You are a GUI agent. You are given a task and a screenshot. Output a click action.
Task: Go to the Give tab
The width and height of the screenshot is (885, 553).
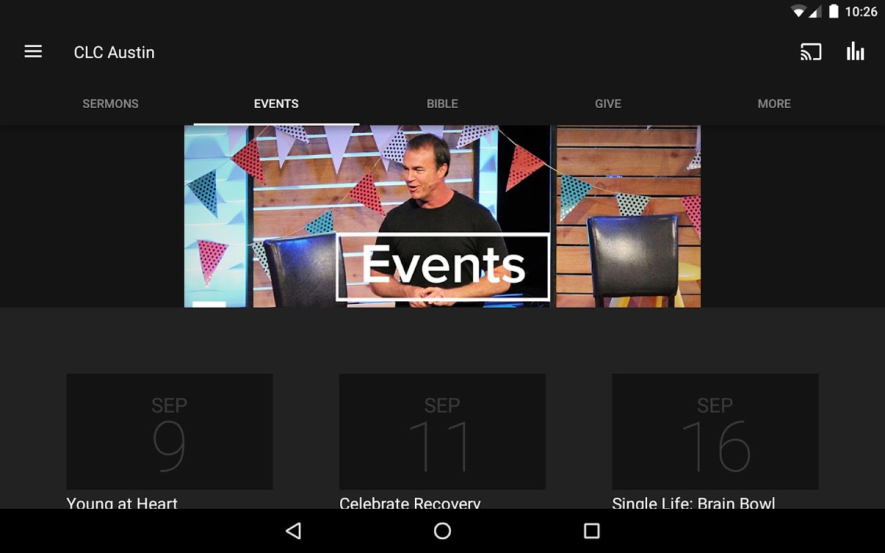pos(608,104)
